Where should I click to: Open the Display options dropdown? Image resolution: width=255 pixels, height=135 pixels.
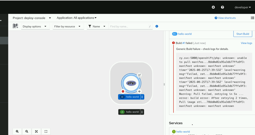pos(34,26)
